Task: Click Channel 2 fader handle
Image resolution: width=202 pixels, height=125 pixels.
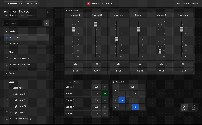Action: click(x=95, y=25)
